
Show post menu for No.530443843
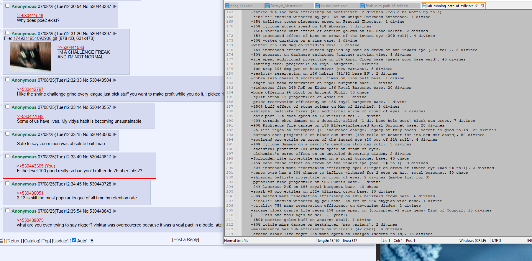[115, 211]
